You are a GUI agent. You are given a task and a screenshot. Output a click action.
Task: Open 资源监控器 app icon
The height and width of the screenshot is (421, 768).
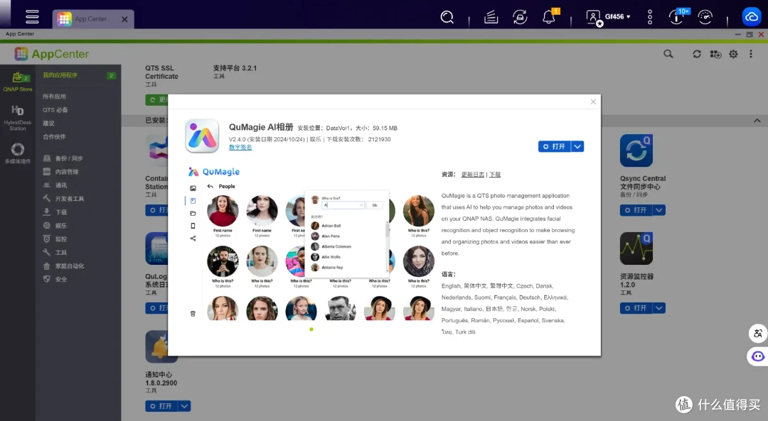[636, 248]
